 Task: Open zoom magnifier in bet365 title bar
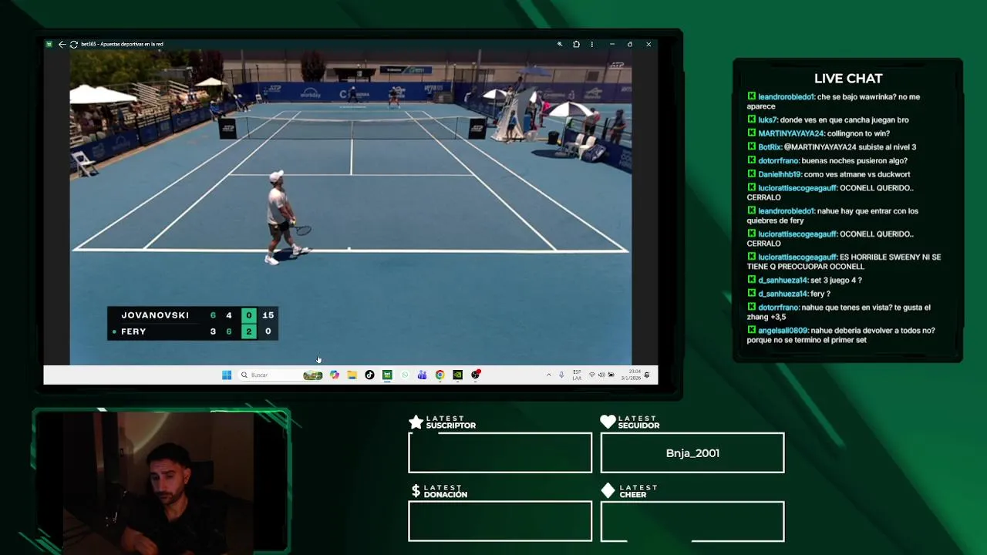click(x=560, y=44)
